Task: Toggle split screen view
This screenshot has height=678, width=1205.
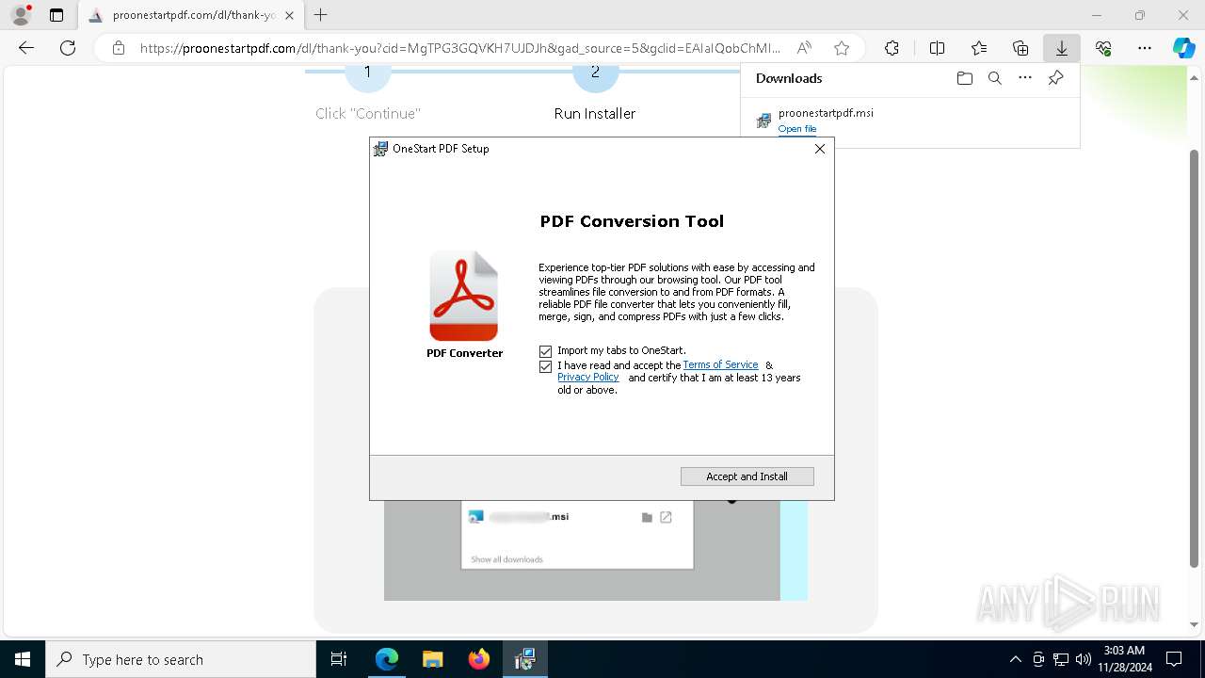Action: point(937,48)
